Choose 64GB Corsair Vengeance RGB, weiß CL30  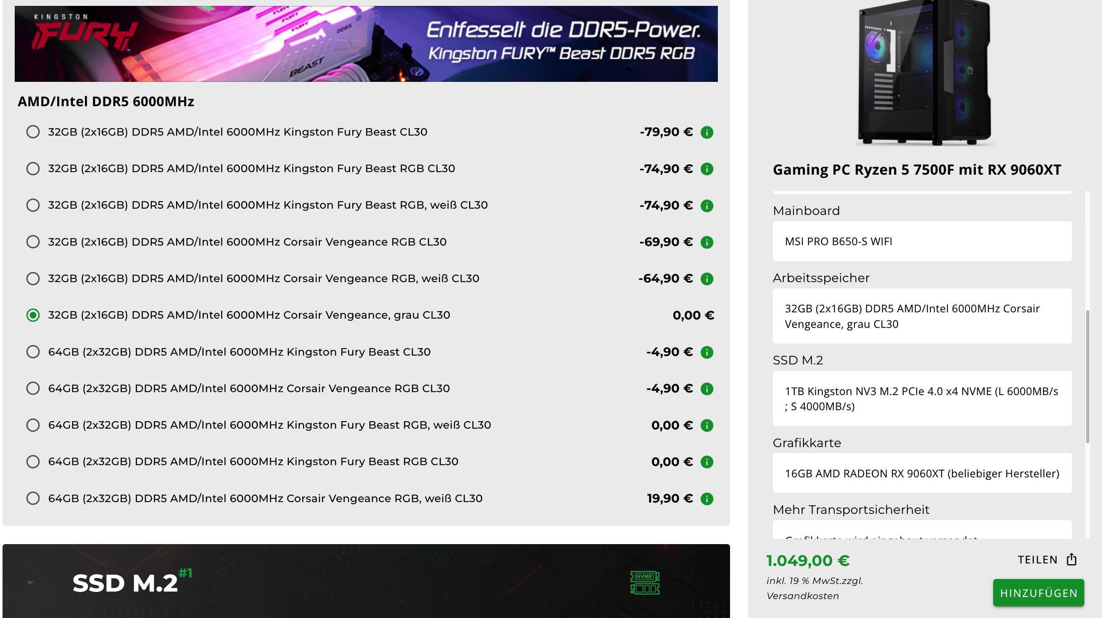(x=33, y=498)
